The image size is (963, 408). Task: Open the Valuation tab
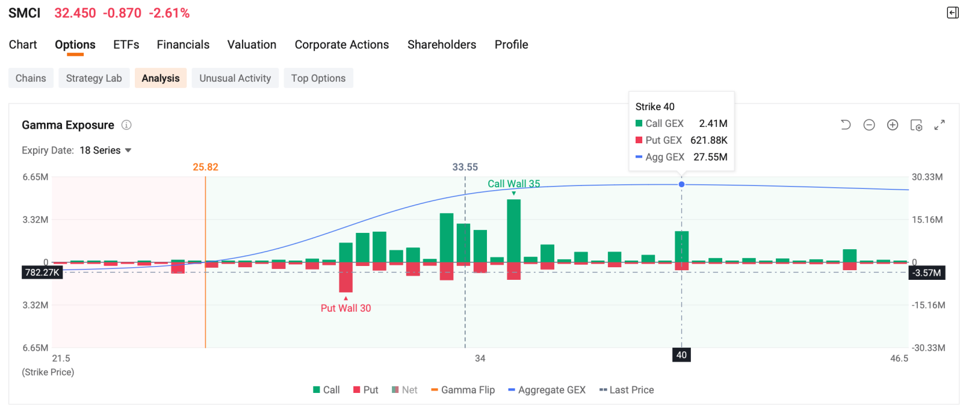[x=252, y=45]
